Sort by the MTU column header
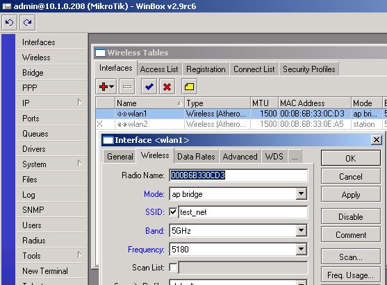 (264, 103)
